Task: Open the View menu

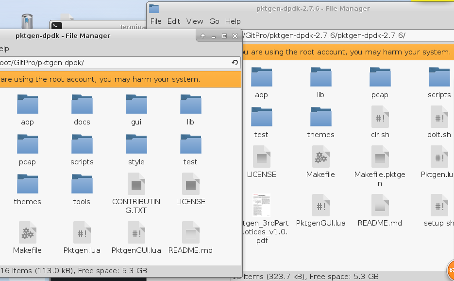Action: [195, 21]
